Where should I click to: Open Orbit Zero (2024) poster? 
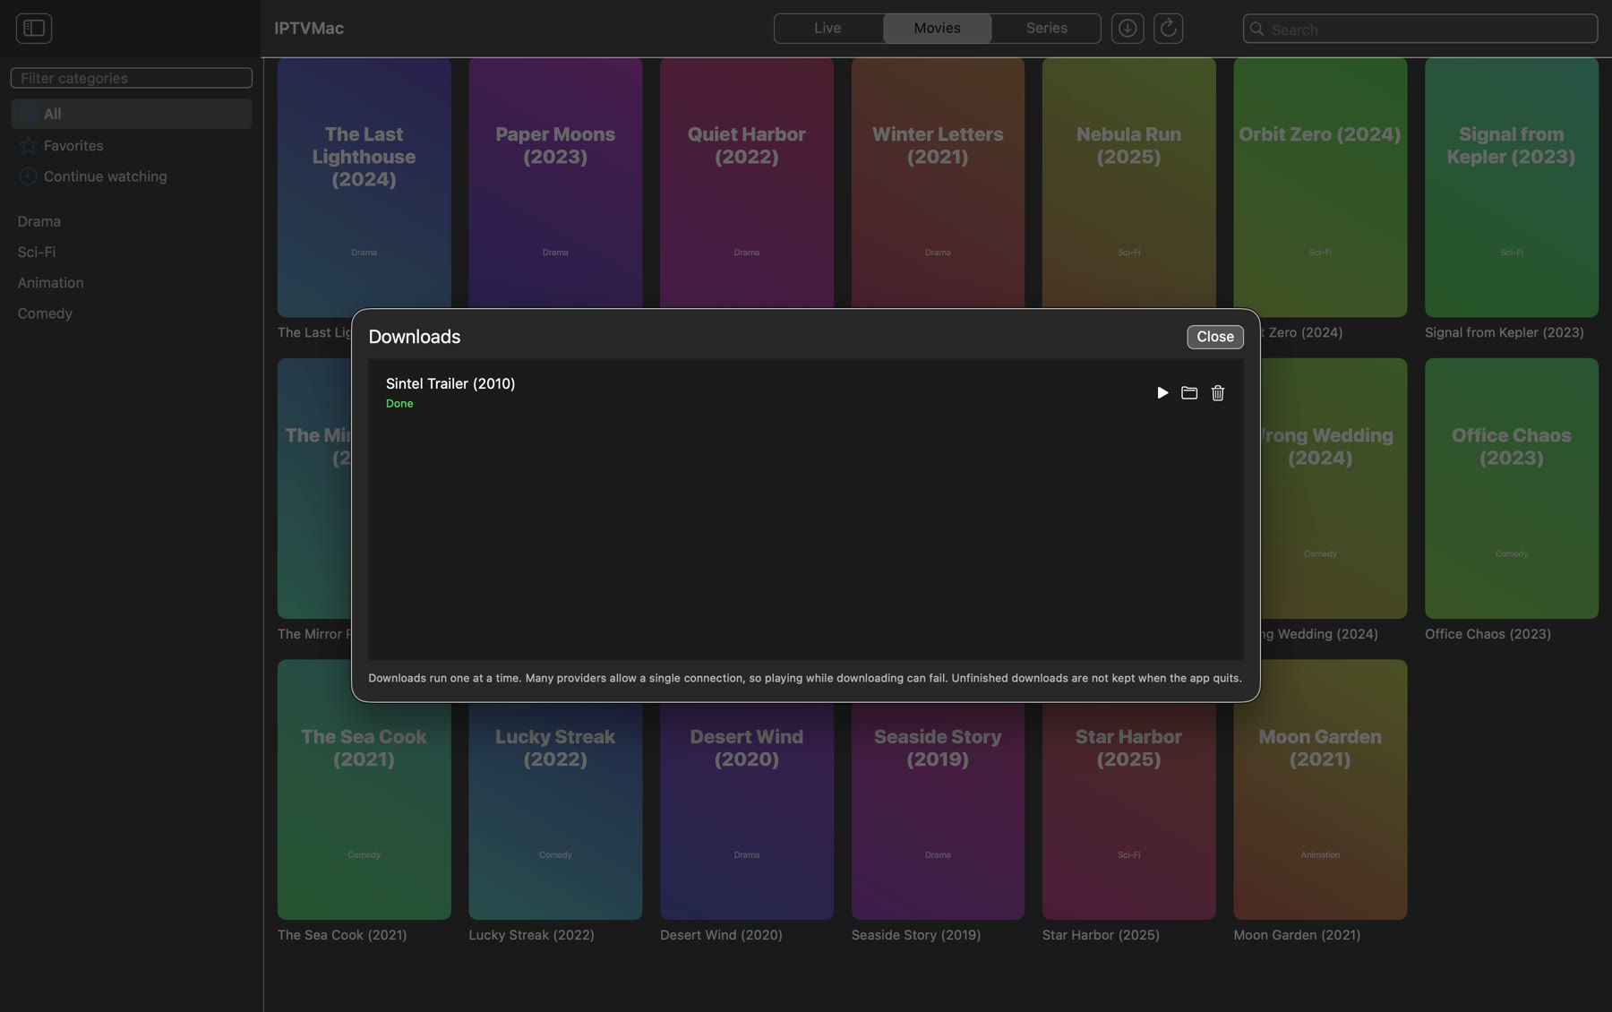pyautogui.click(x=1320, y=187)
